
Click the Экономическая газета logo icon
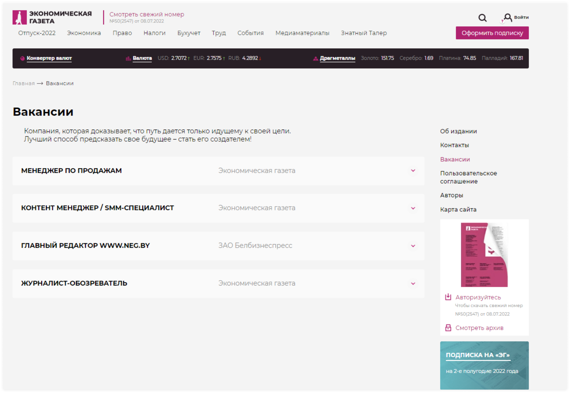tap(19, 17)
